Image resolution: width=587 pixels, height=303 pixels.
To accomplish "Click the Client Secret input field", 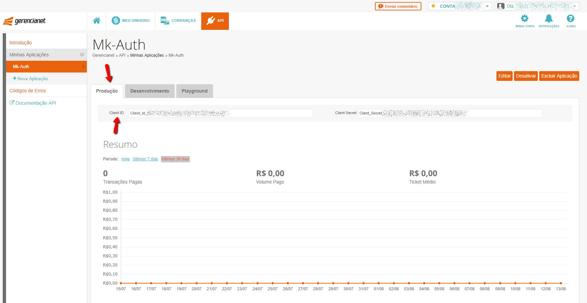I will pyautogui.click(x=450, y=113).
